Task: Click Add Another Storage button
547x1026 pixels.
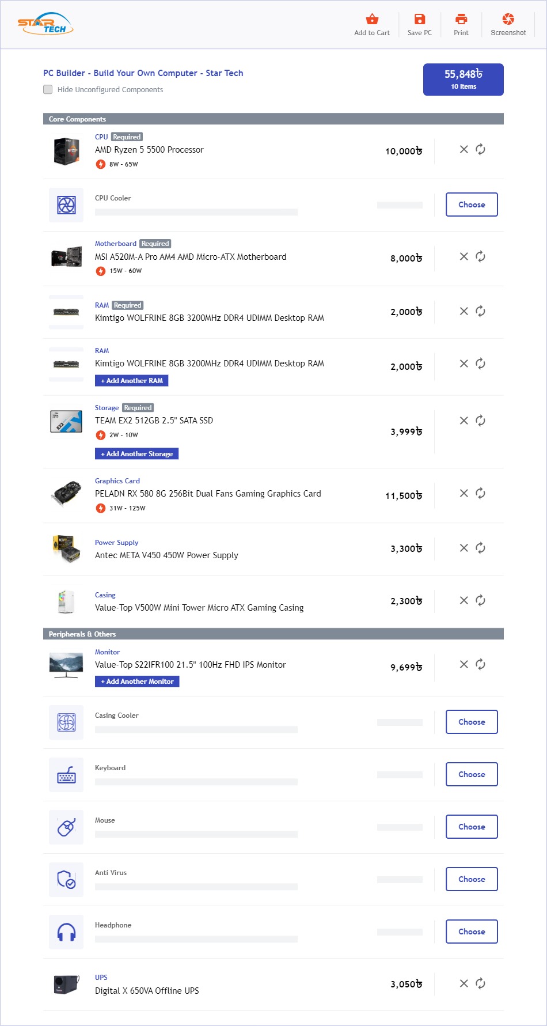Action: tap(136, 454)
